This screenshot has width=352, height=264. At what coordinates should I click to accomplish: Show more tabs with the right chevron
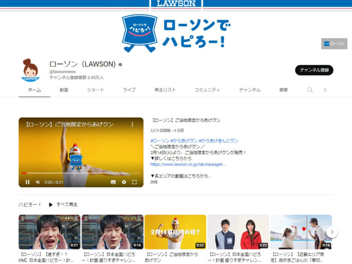[x=325, y=90]
